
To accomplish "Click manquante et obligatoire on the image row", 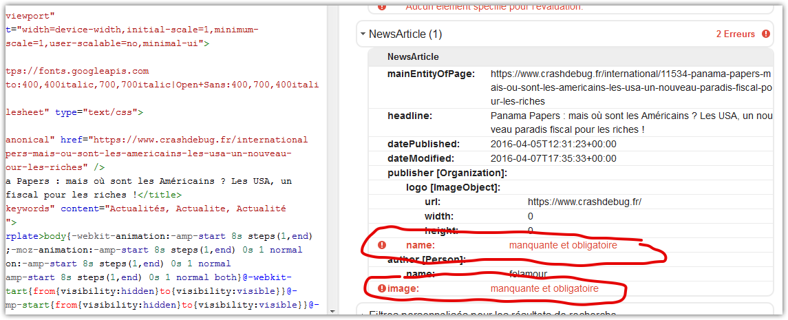I will pos(544,289).
